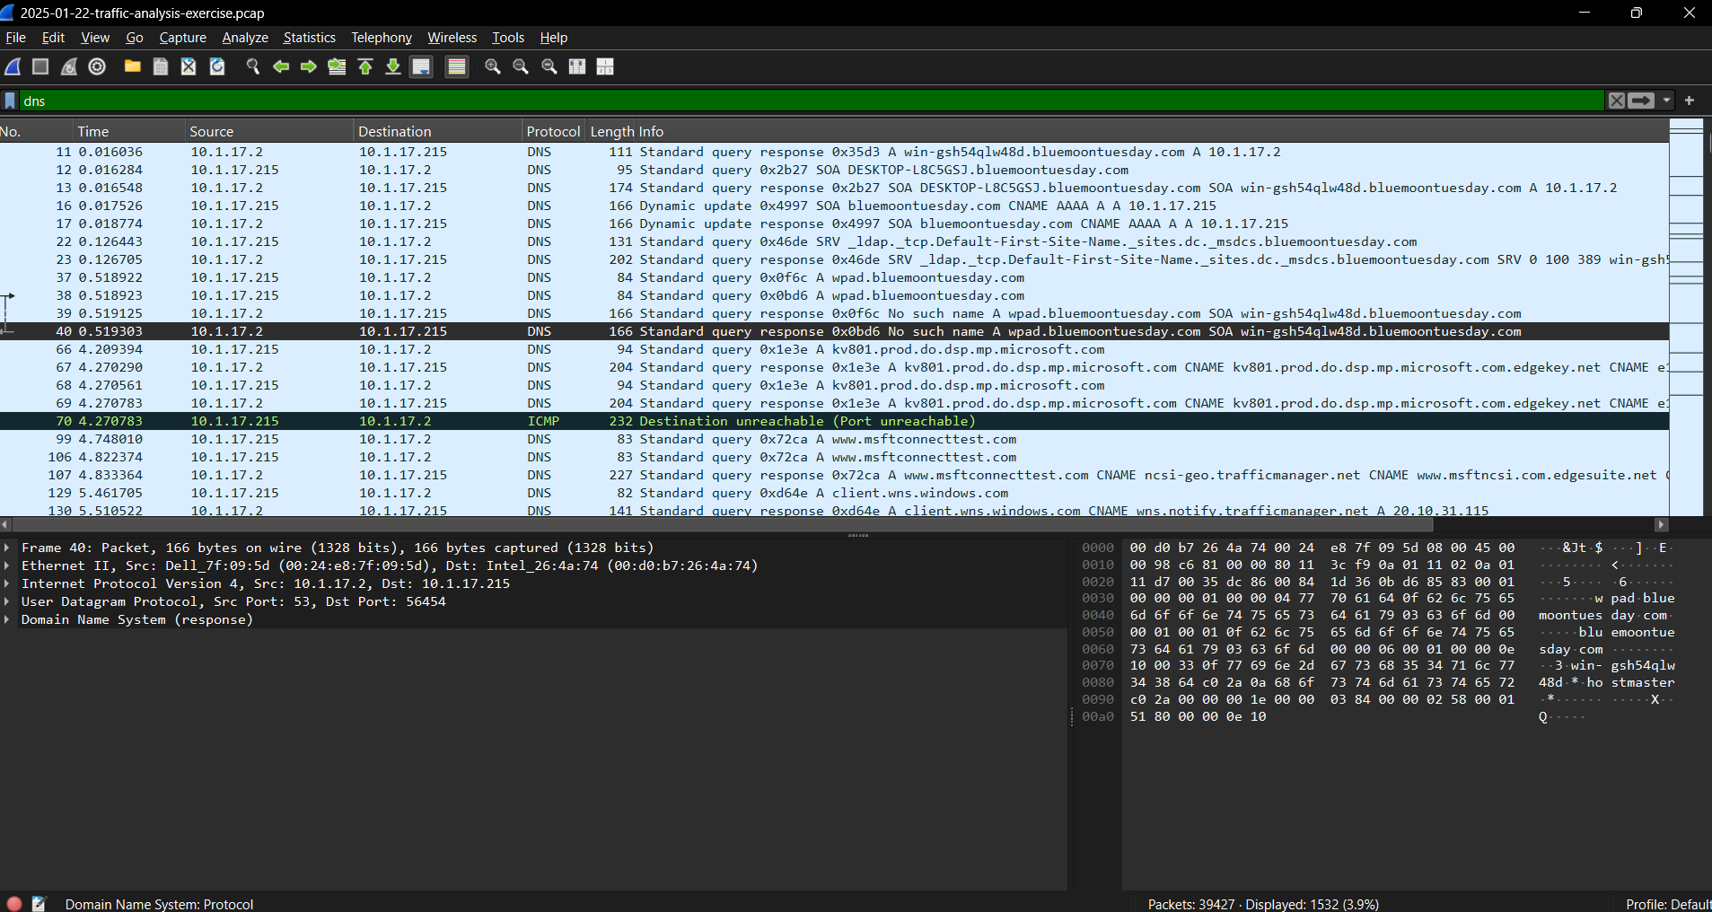Select packet 99 query www.msftconnecttest.com
1712x912 pixels.
point(834,439)
